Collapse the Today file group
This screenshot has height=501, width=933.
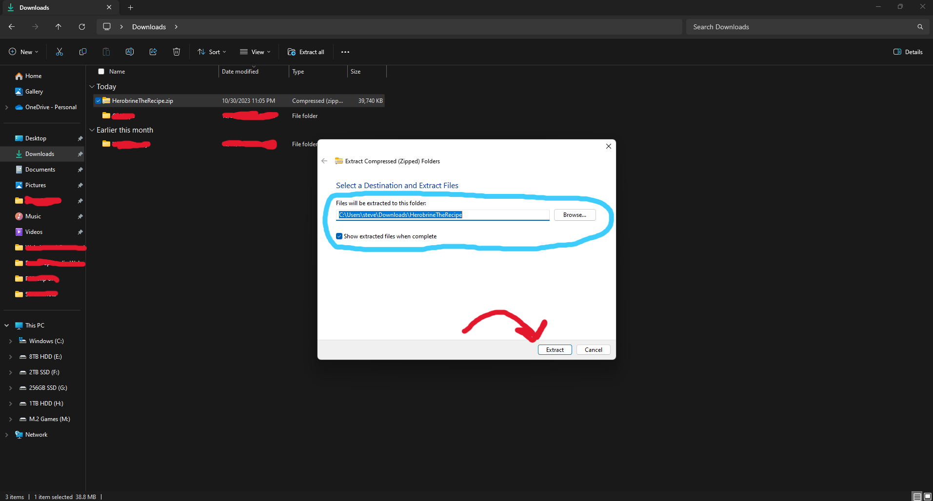92,87
